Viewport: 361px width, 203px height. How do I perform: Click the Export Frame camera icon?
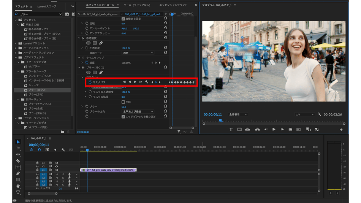[x=290, y=130]
